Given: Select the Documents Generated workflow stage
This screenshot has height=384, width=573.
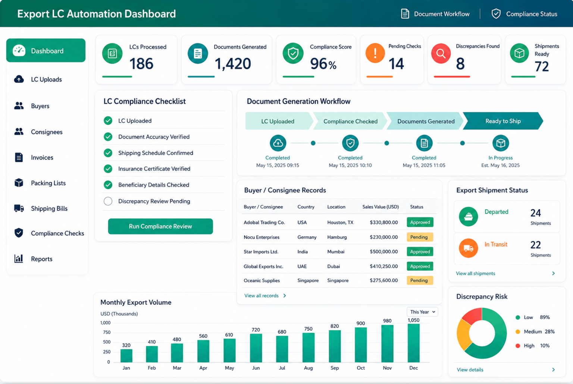Looking at the screenshot, I should 426,121.
